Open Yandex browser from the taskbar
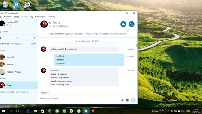 tap(72, 111)
